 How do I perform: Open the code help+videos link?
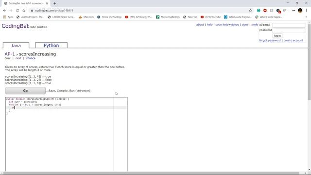pos(227,25)
